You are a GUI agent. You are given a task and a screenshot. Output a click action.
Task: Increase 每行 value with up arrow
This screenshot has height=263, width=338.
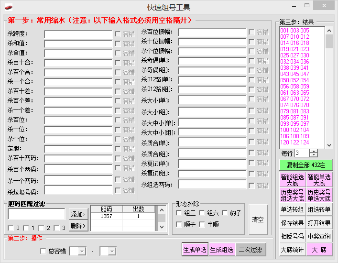[314, 151]
